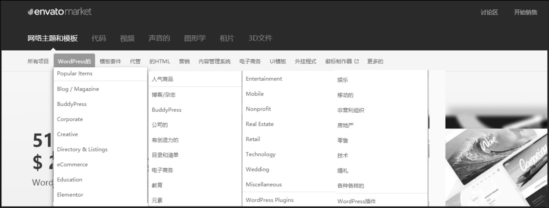
Task: Choose eCommerce in the dropdown
Action: coord(72,165)
